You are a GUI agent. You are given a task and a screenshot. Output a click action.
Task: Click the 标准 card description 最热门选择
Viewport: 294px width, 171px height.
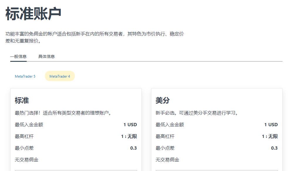pyautogui.click(x=63, y=113)
